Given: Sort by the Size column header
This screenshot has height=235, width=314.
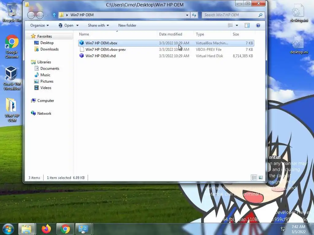Looking at the screenshot, I should point(243,34).
